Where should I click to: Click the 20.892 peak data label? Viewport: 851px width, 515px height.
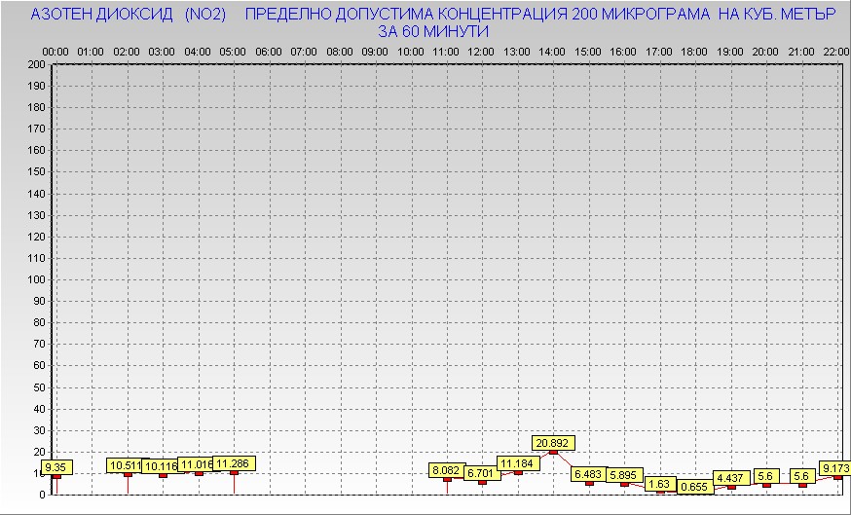click(553, 442)
